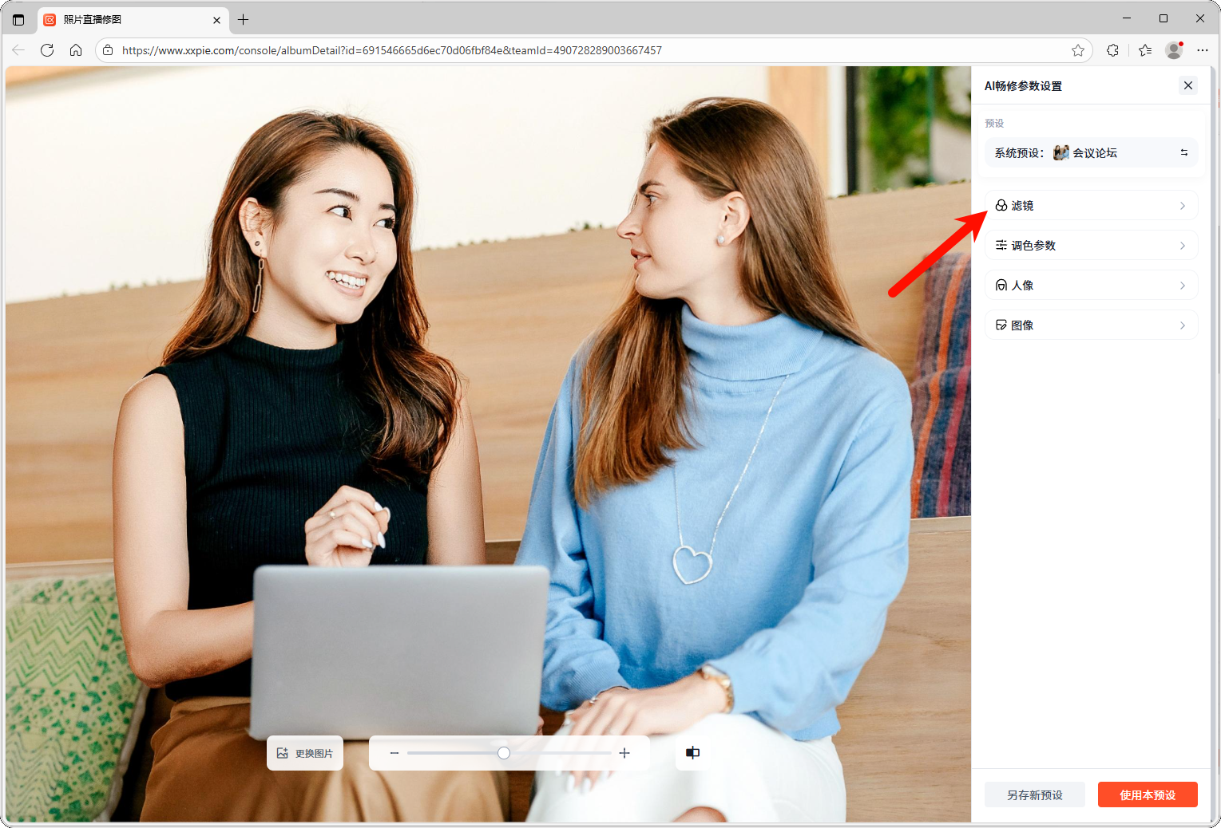Click the zoom in plus icon
Screen dimensions: 1221x828
click(x=624, y=753)
